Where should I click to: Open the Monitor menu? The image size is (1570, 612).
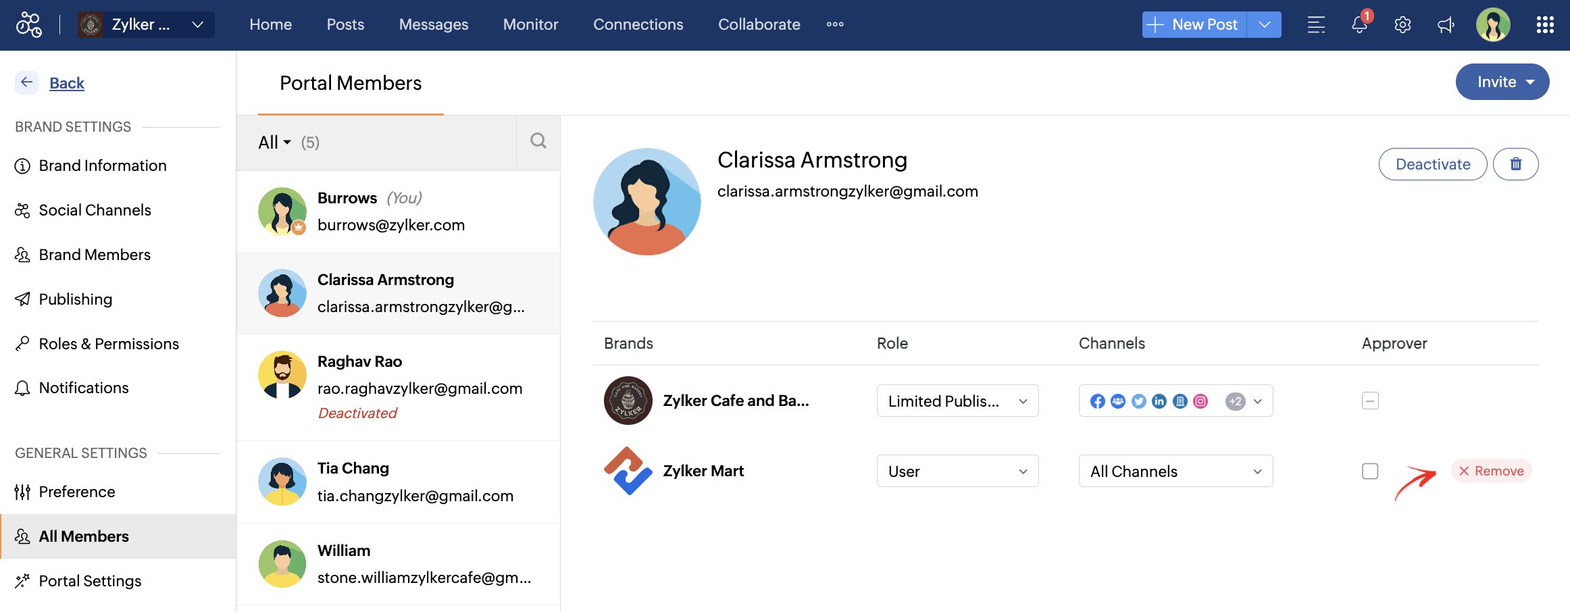tap(531, 24)
